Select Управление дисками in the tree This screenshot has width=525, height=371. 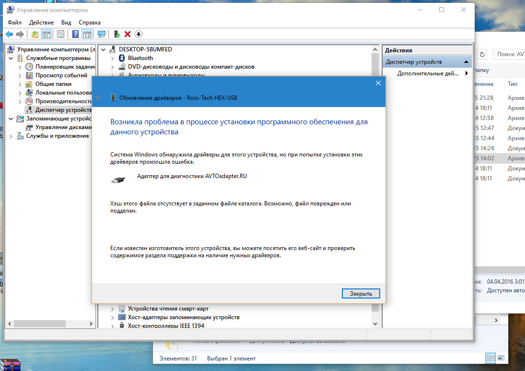tap(63, 127)
